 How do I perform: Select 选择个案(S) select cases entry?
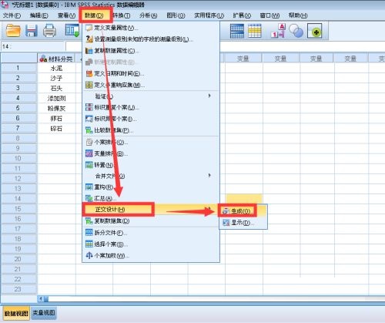151,244
